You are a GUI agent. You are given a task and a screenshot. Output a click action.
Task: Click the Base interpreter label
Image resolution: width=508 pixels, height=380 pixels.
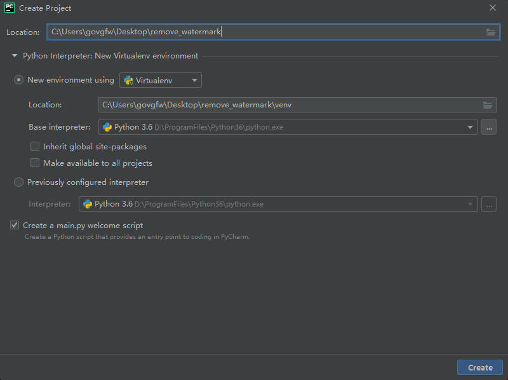pyautogui.click(x=60, y=127)
